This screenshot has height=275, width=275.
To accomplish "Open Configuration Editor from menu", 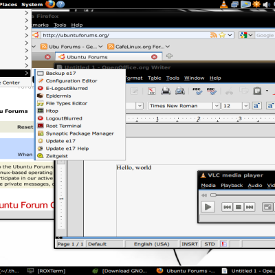I will pos(81,80).
